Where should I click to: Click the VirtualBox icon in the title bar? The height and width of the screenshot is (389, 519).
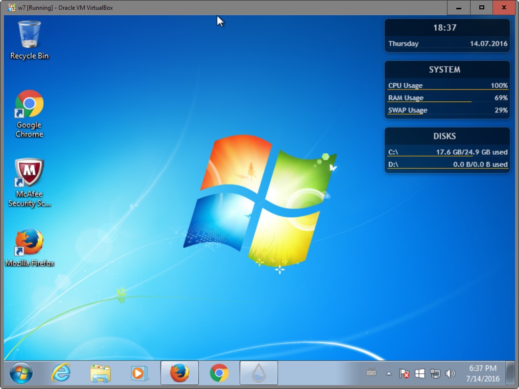point(12,7)
